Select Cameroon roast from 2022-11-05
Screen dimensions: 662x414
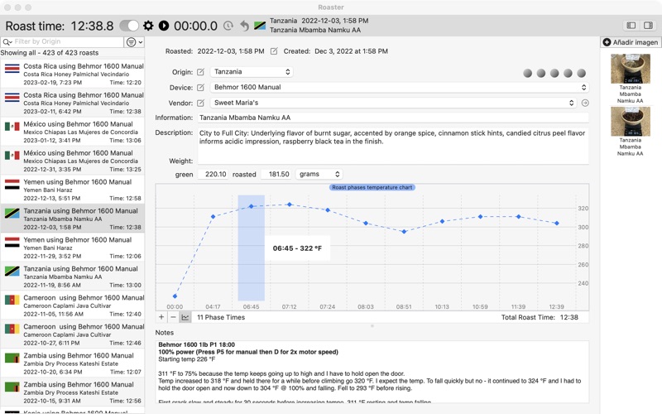(72, 306)
